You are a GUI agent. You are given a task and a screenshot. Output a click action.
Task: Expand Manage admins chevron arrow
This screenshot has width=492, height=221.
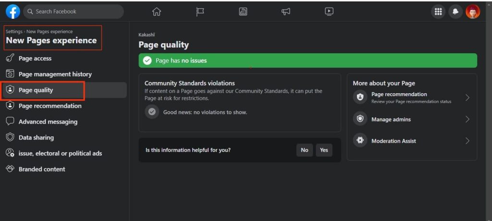pos(467,119)
